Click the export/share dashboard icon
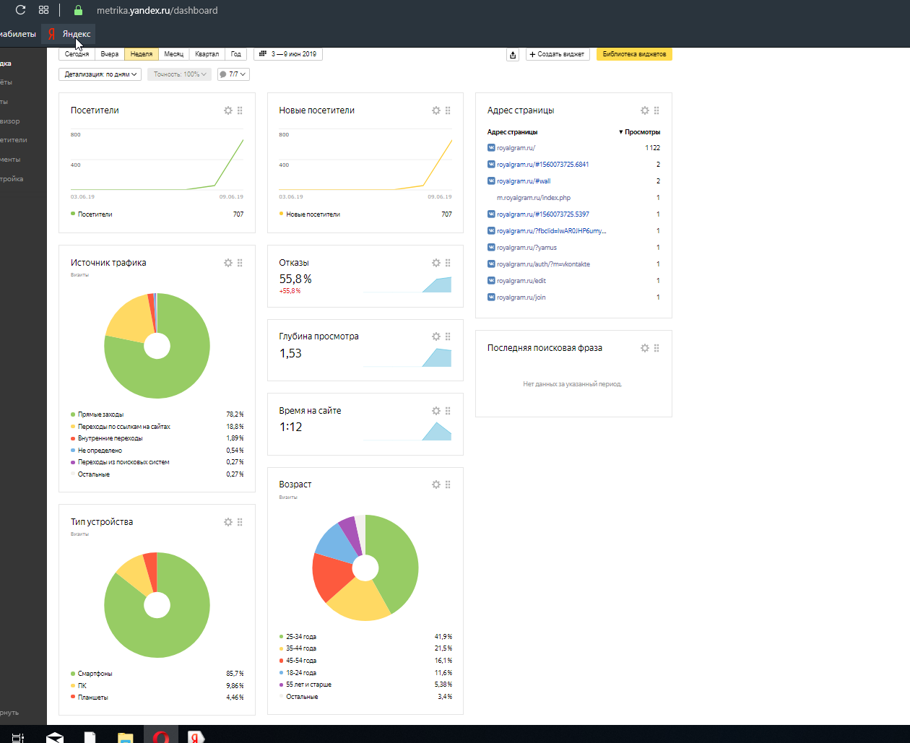The height and width of the screenshot is (743, 910). 513,55
